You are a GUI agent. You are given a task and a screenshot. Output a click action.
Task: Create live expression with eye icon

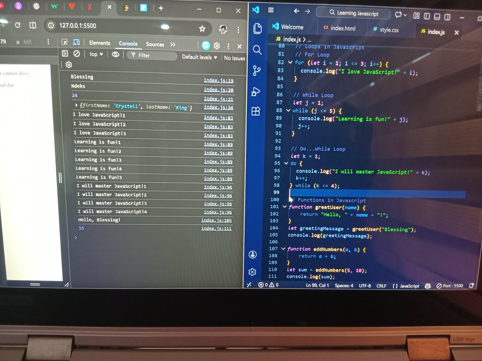[116, 55]
